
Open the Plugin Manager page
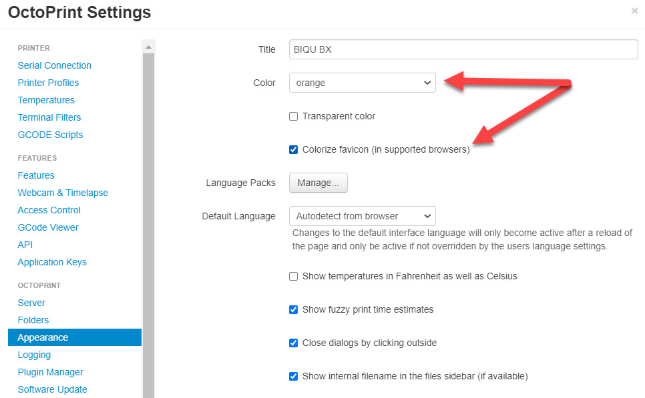click(x=50, y=372)
